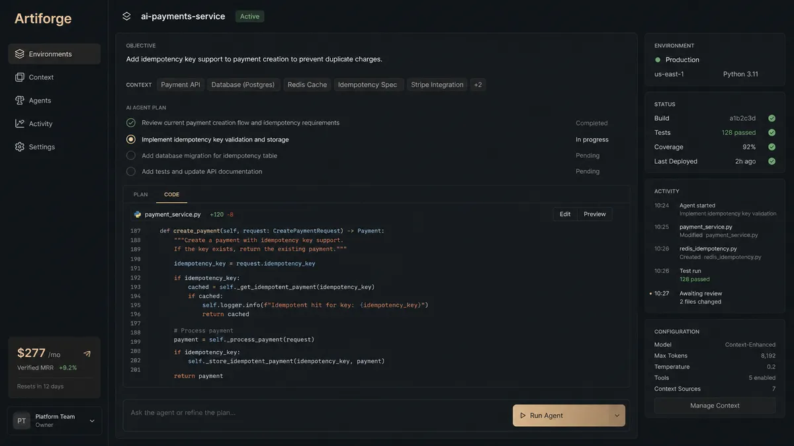Viewport: 794px width, 446px height.
Task: Open the redis_idempotency.py activity entry
Action: pyautogui.click(x=715, y=252)
